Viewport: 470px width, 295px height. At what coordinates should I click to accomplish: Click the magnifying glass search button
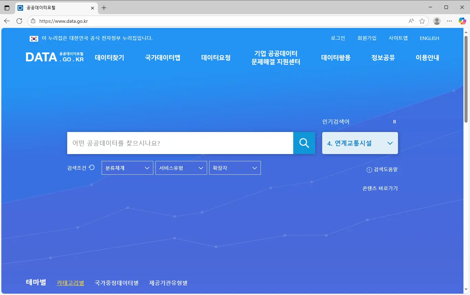coord(304,143)
